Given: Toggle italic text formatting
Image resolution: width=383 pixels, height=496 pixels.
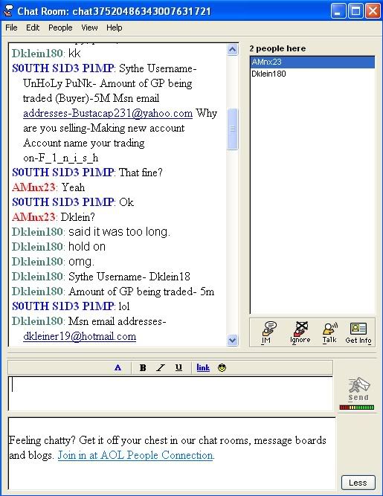Looking at the screenshot, I should click(x=161, y=367).
